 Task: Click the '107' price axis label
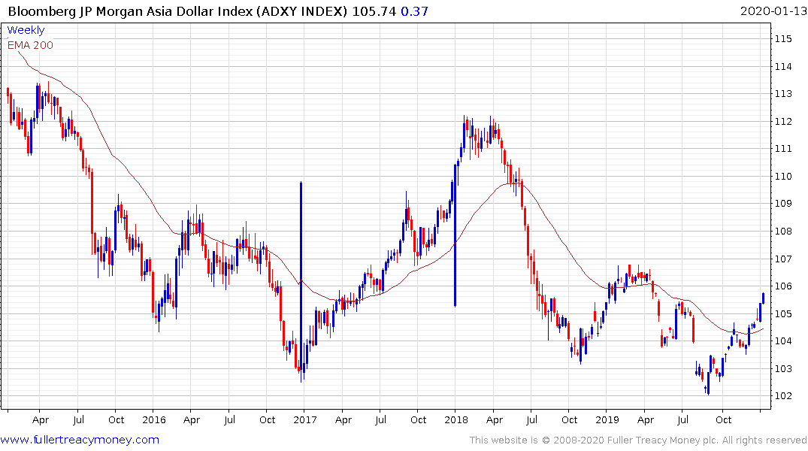783,259
